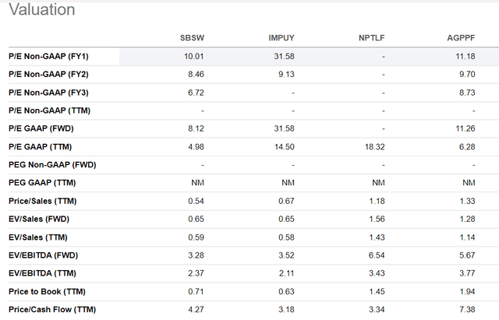
Task: Click SBSW EV/Sales TTM value 0.59
Action: click(x=196, y=237)
